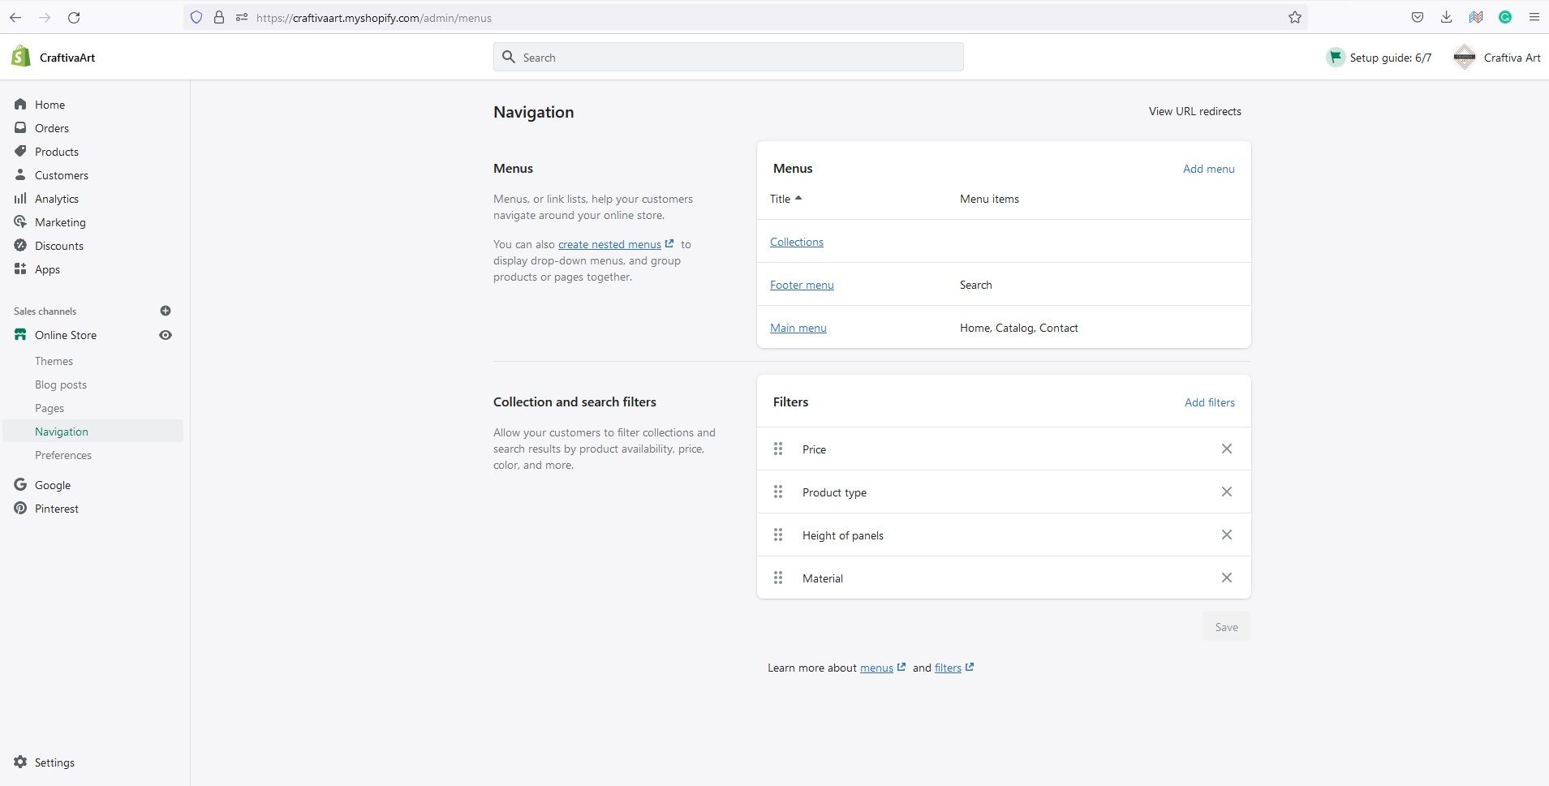Image resolution: width=1549 pixels, height=786 pixels.
Task: Preview the Online Store with eye icon
Action: click(166, 335)
